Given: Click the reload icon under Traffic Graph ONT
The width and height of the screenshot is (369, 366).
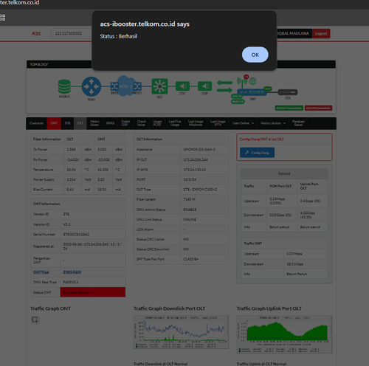Looking at the screenshot, I should coord(35,320).
